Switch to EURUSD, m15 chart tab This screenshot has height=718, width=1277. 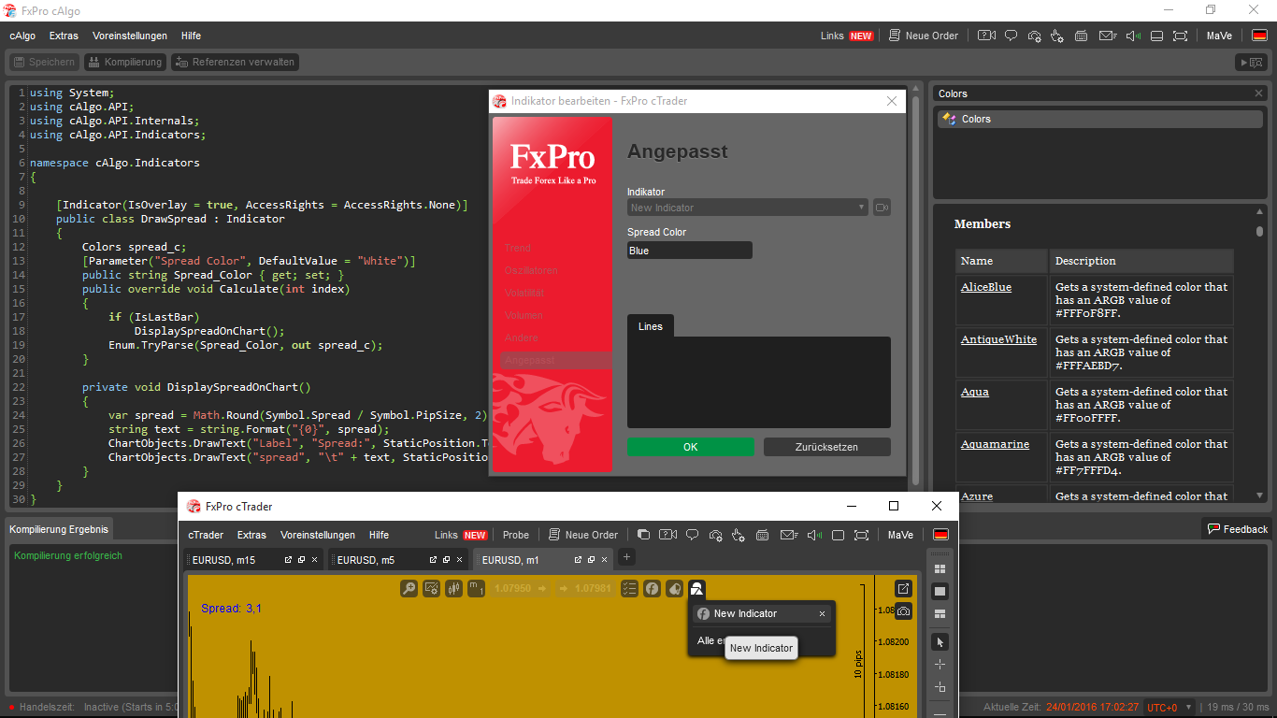point(224,560)
